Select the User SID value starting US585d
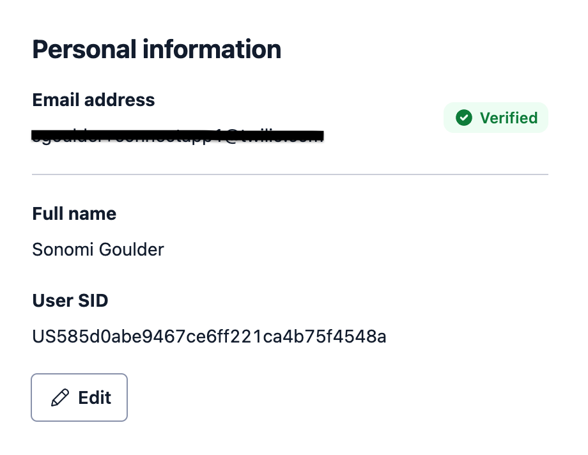The image size is (588, 455). coord(209,337)
